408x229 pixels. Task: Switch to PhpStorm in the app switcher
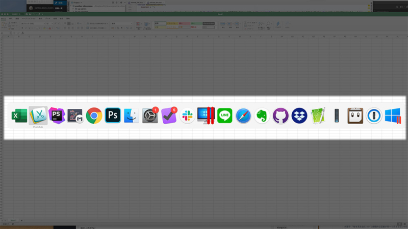pyautogui.click(x=57, y=116)
